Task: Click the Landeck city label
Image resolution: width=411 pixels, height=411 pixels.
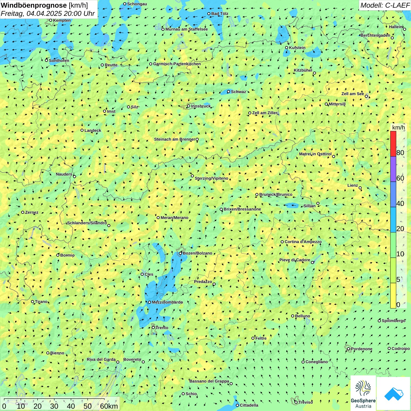Action: coord(93,130)
